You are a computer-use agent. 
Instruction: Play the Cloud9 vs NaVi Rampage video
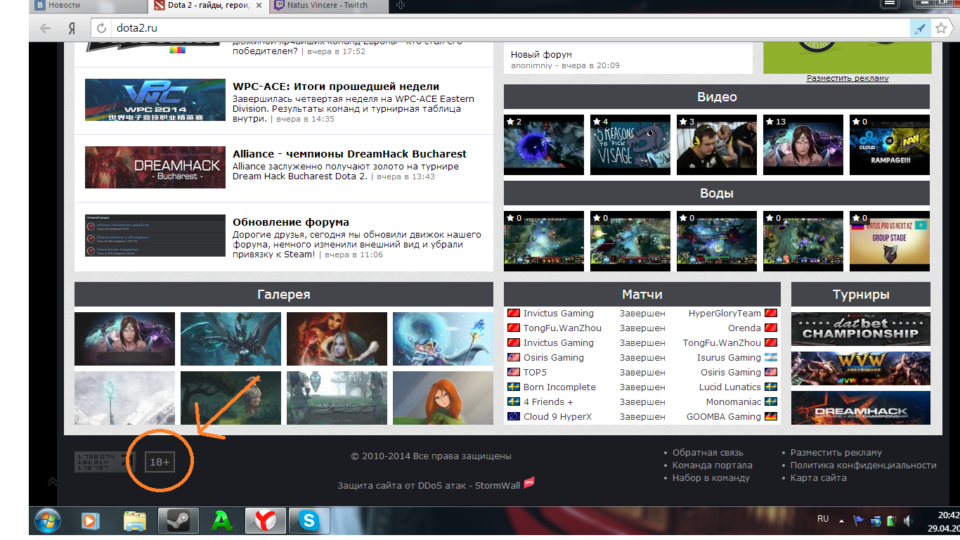[x=890, y=145]
